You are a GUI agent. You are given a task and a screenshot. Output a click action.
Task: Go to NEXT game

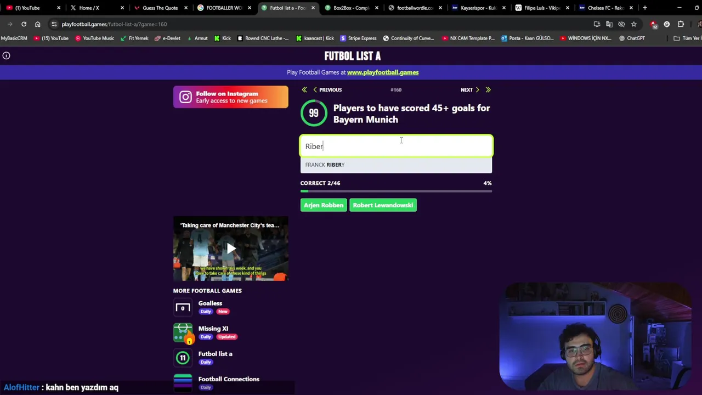[x=469, y=90]
